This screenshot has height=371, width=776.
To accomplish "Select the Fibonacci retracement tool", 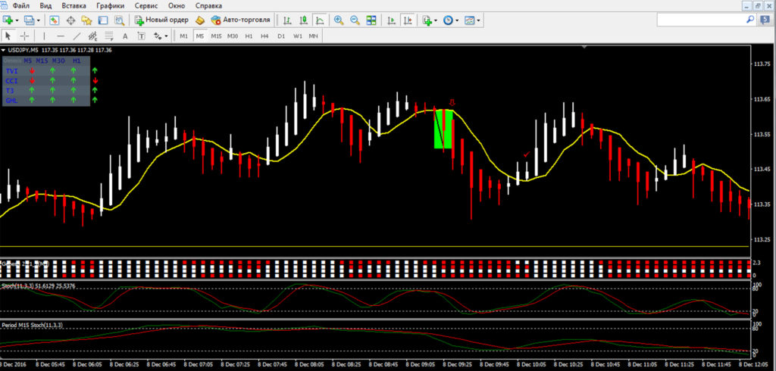I will click(109, 36).
